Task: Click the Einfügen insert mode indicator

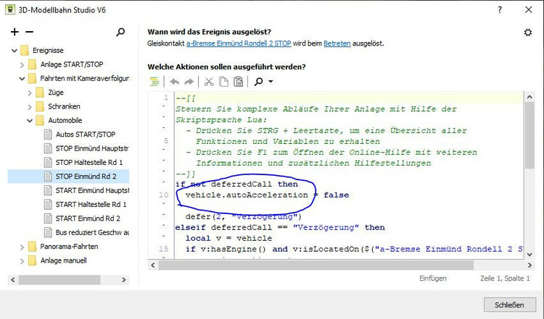Action: [432, 278]
